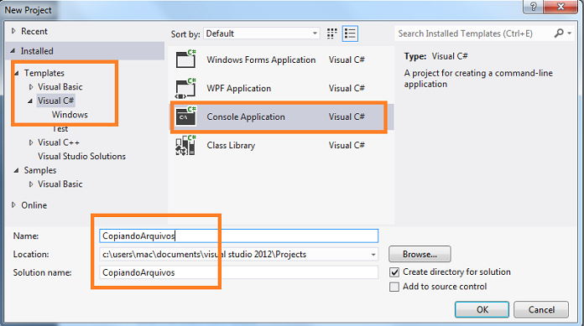Open search options dropdown arrow
The width and height of the screenshot is (584, 326).
[570, 34]
